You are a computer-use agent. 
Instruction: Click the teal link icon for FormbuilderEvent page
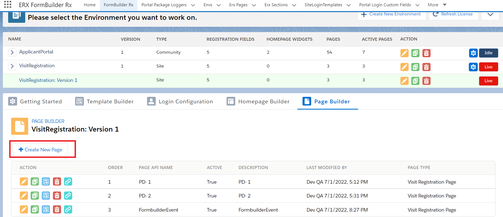(x=68, y=209)
